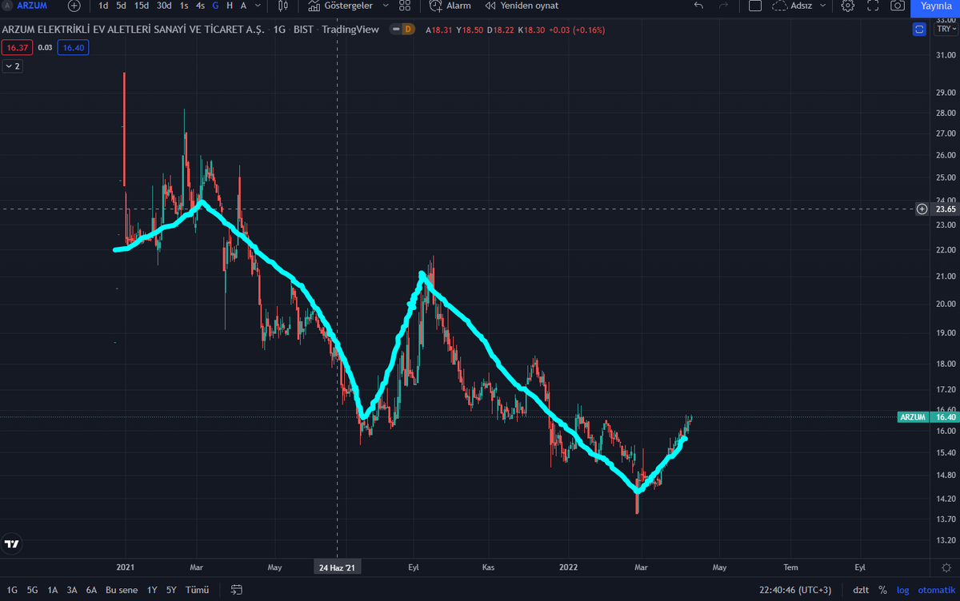Open timezone 22:40:46 (UTC+3) menu
The height and width of the screenshot is (601, 960).
tap(795, 590)
